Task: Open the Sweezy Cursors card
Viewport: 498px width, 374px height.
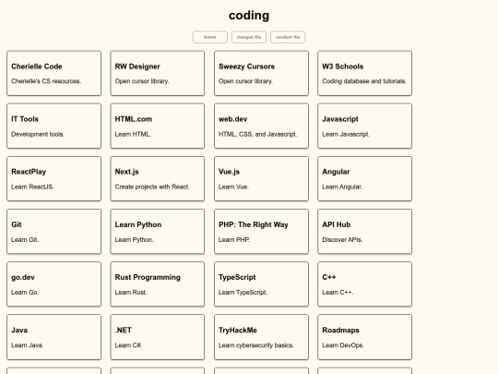Action: click(x=261, y=73)
